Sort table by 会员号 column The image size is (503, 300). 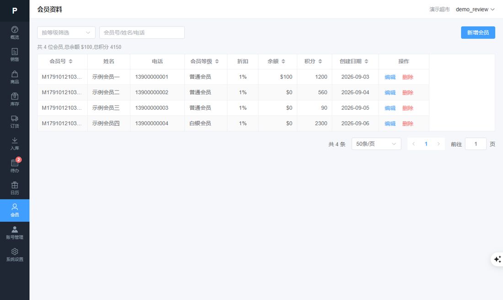click(x=70, y=61)
